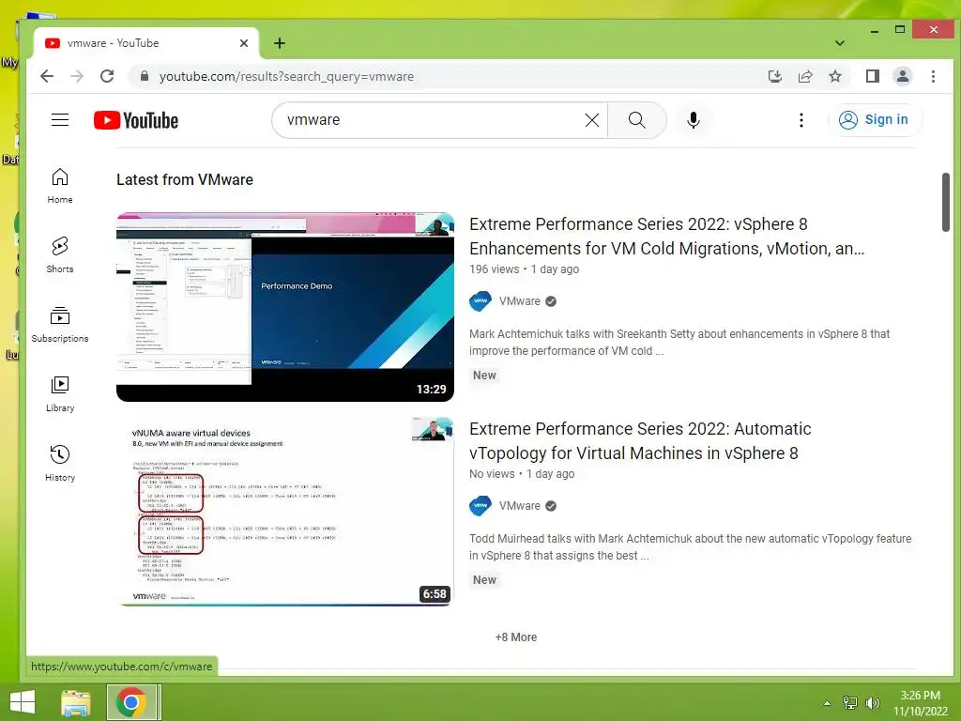
Task: Clear the search box with X icon
Action: 592,120
